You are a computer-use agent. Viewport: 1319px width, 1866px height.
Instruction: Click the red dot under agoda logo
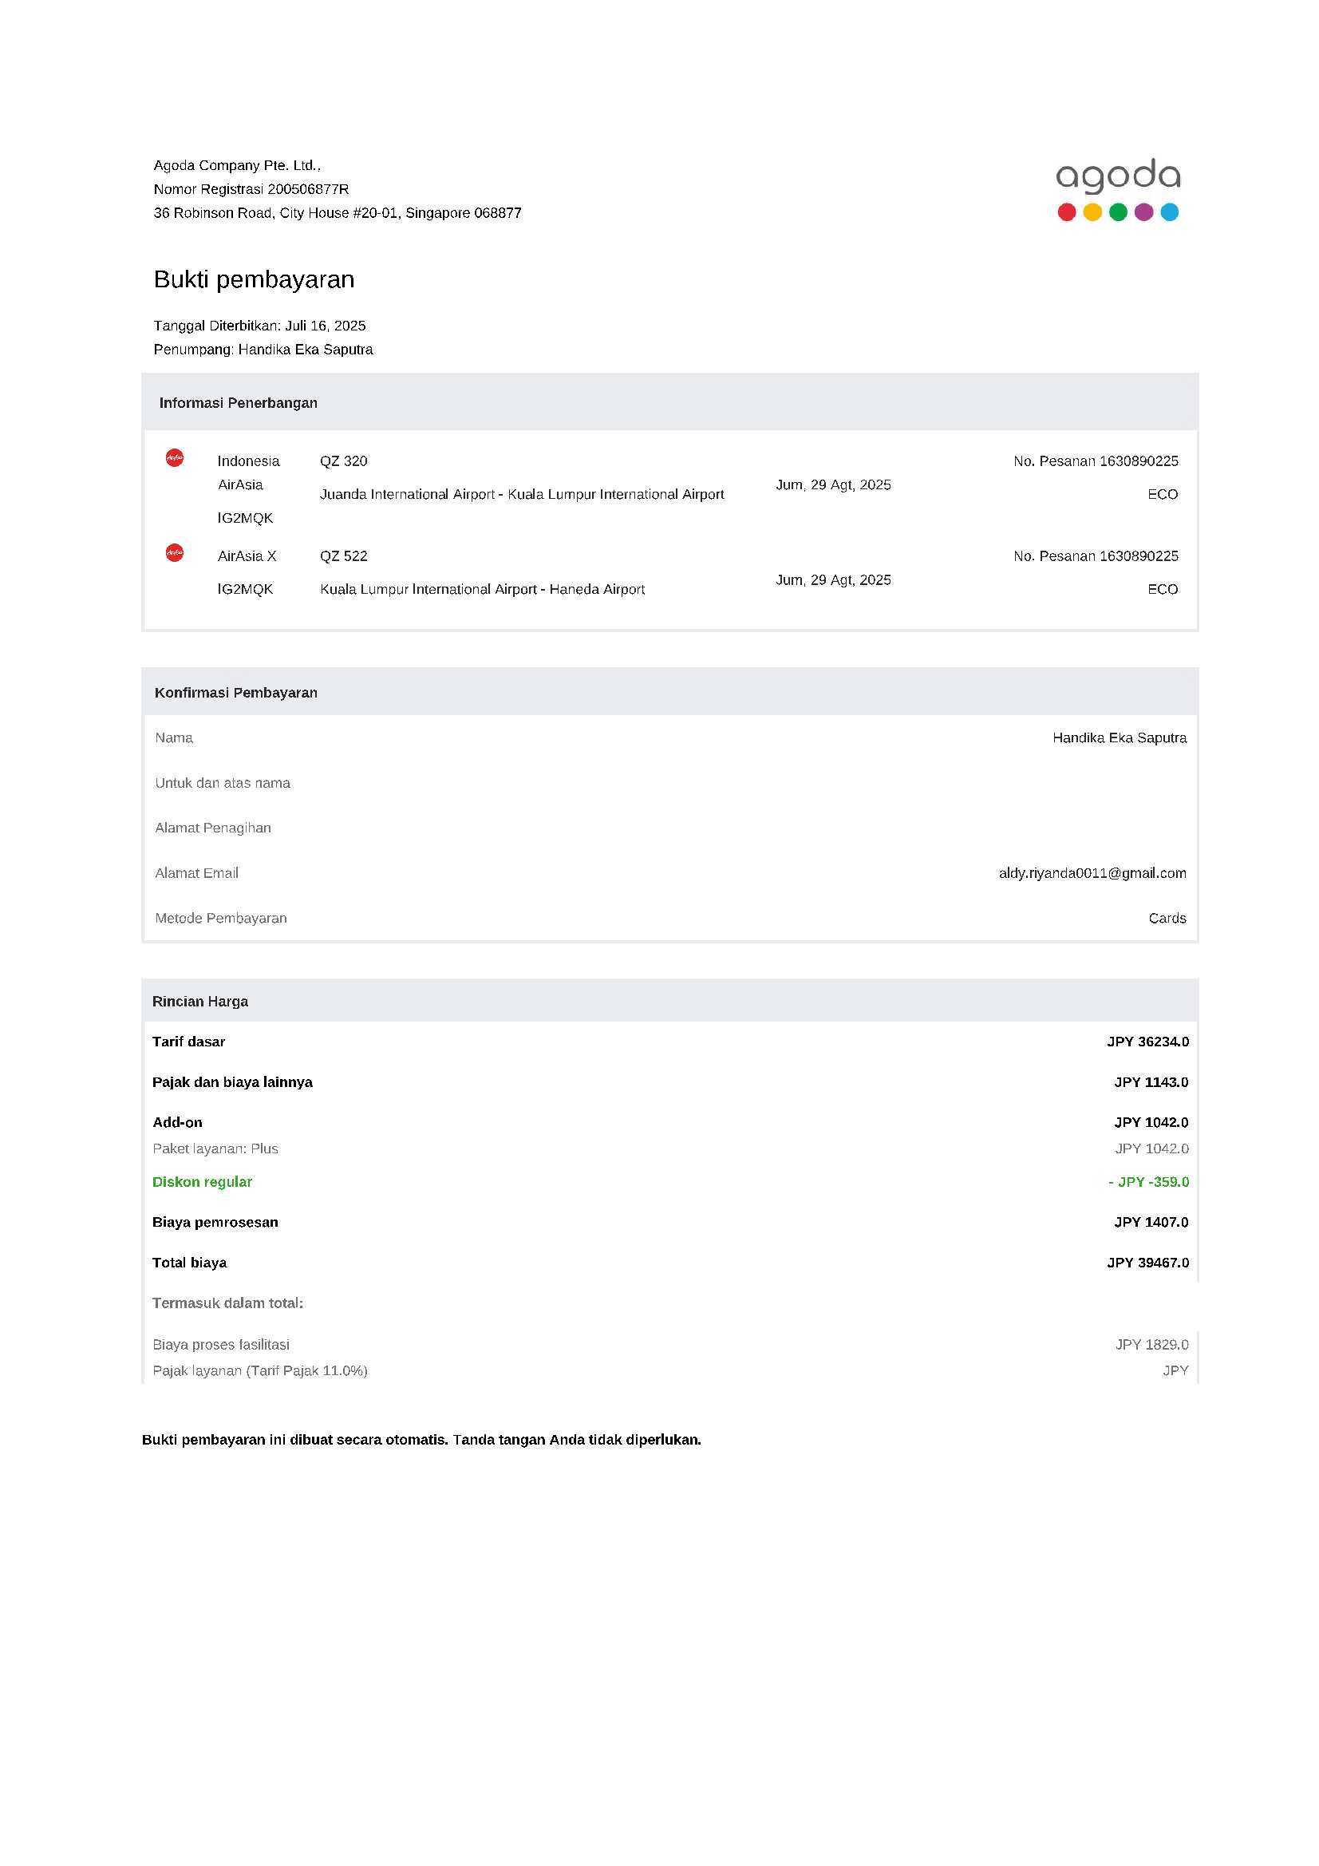(1067, 212)
